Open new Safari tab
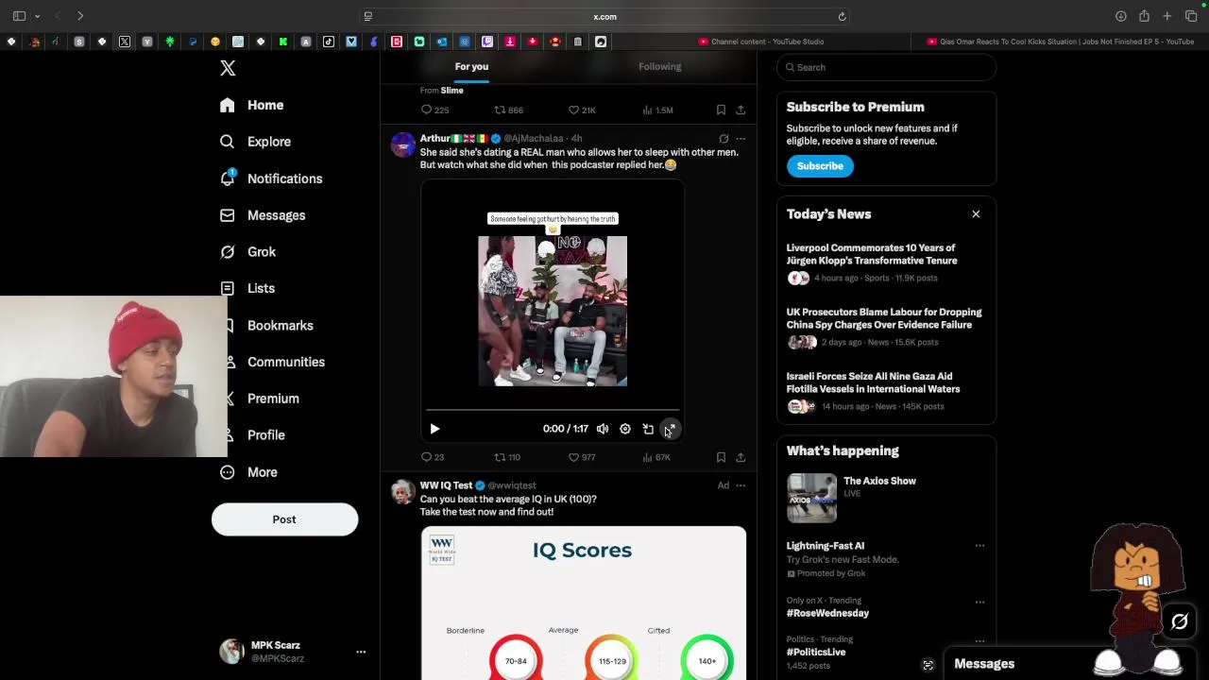 1167,16
